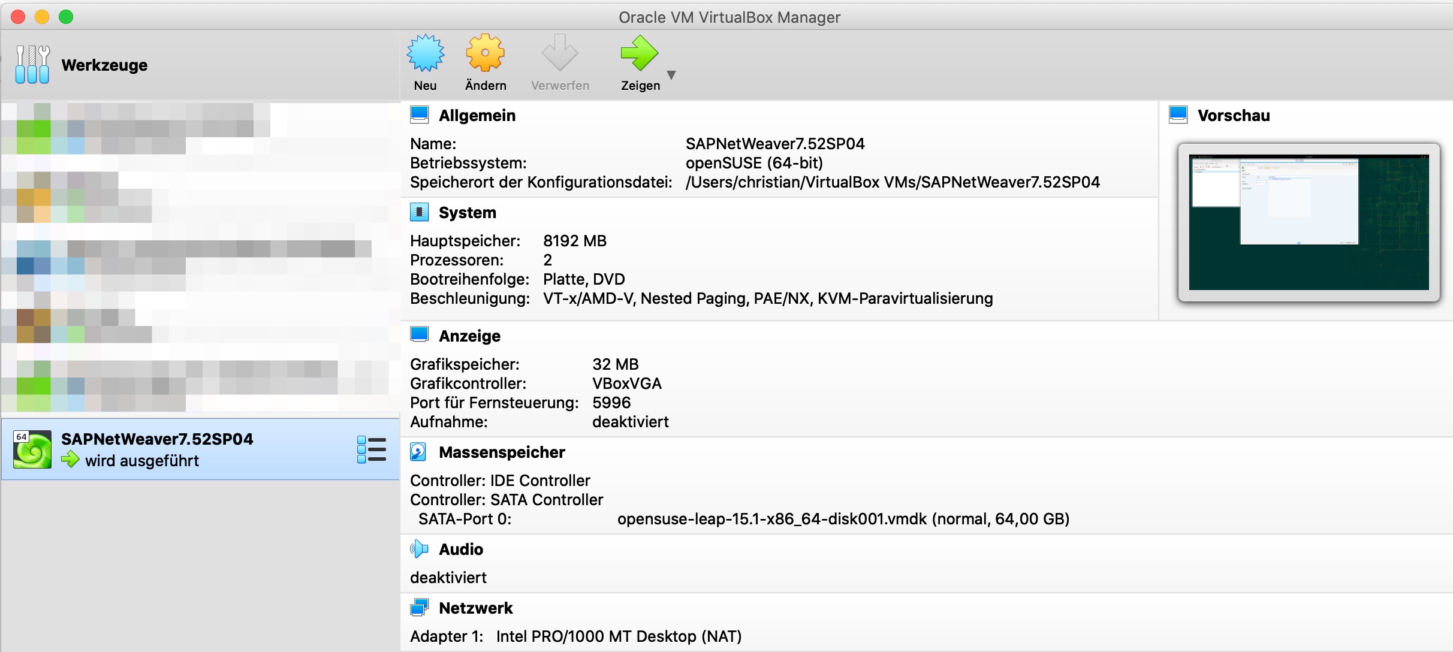Viewport: 1453px width, 652px height.
Task: Click the System chip icon
Action: (x=420, y=212)
